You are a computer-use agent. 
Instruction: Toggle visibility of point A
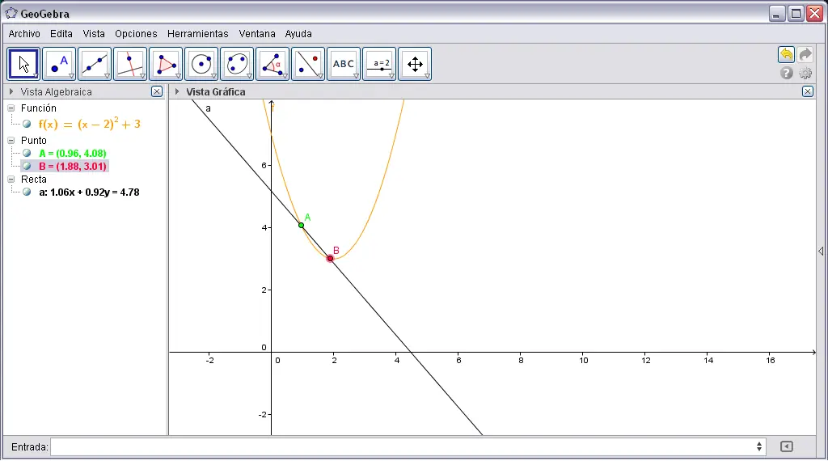27,153
